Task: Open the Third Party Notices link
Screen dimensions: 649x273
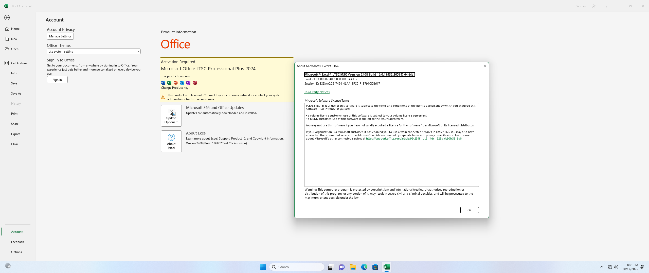Action: [x=317, y=92]
